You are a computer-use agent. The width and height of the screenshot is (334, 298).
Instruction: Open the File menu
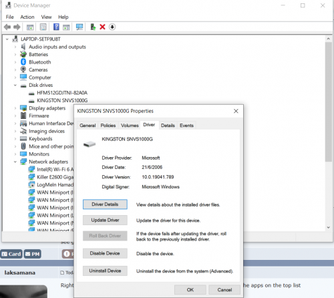point(9,17)
